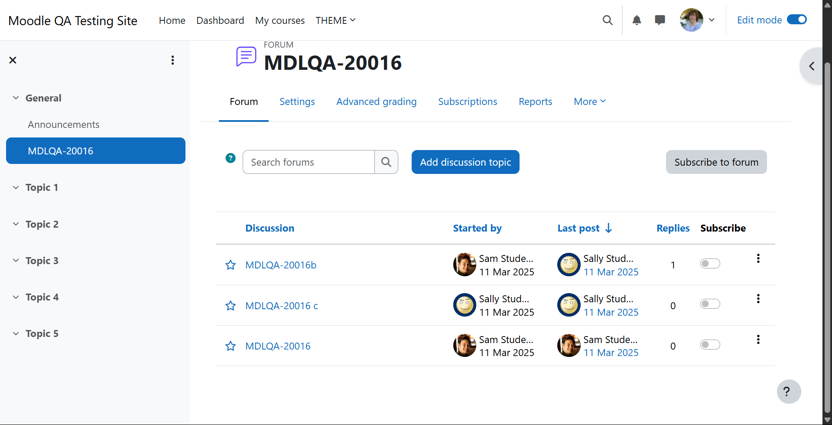Star the MDLQA-20016 c discussion
Viewport: 832px width, 425px height.
coord(231,306)
